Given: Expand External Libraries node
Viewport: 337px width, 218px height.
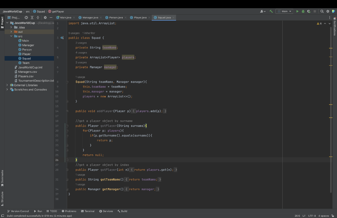Looking at the screenshot, I should click(7, 85).
